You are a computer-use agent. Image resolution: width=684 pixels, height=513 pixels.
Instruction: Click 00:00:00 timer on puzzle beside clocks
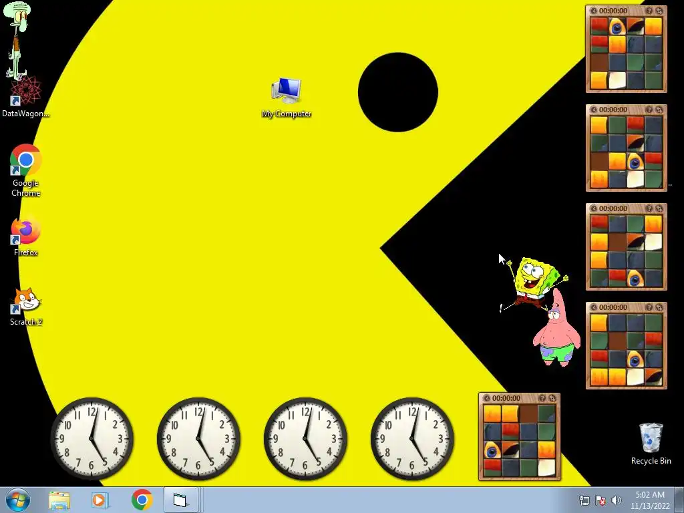point(506,398)
